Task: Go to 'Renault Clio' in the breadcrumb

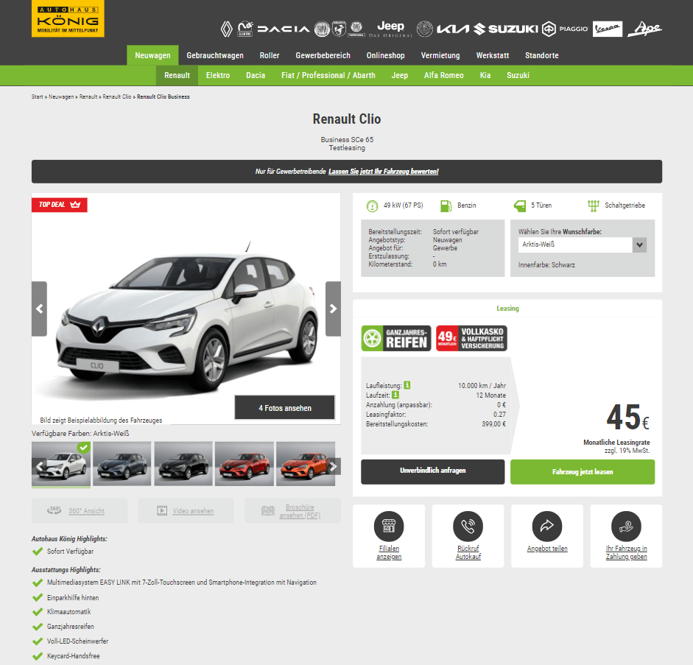Action: pos(117,96)
